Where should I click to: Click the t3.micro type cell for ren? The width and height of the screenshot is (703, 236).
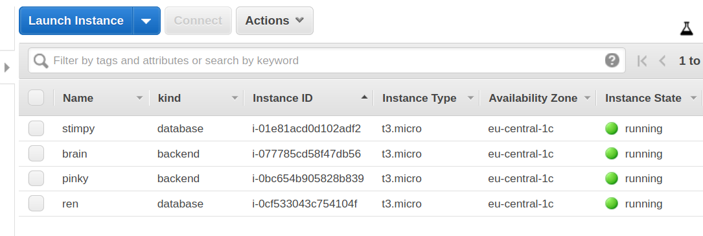(402, 204)
